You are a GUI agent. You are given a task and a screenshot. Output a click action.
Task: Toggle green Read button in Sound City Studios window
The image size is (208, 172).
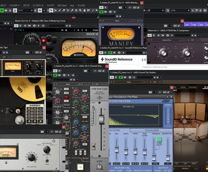[121, 77]
